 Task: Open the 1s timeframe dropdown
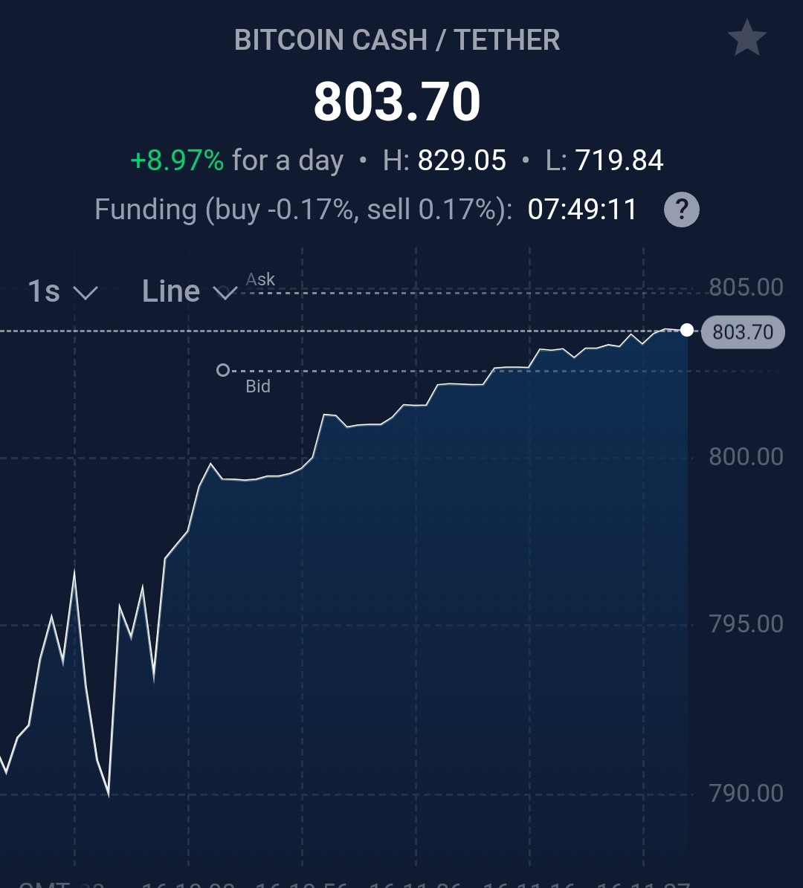point(62,291)
